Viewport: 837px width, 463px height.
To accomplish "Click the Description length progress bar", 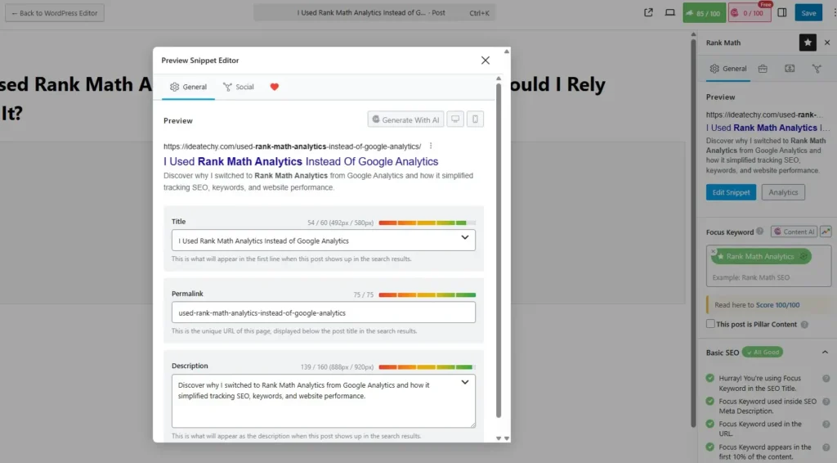I will tap(427, 366).
